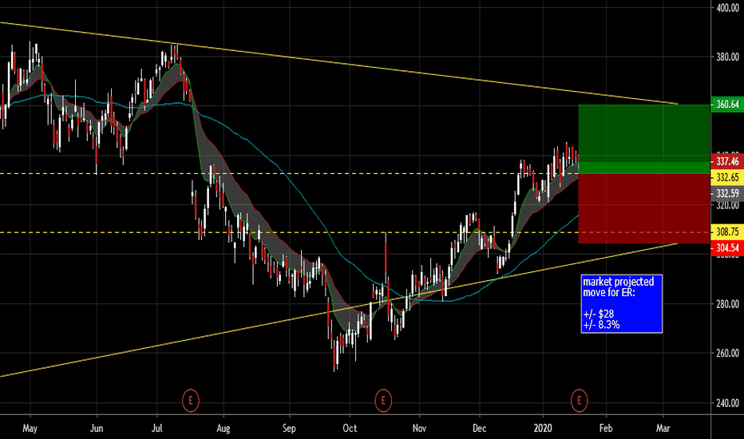Viewport: 744px width, 439px height.
Task: Click the Jul label on time axis
Action: click(156, 428)
